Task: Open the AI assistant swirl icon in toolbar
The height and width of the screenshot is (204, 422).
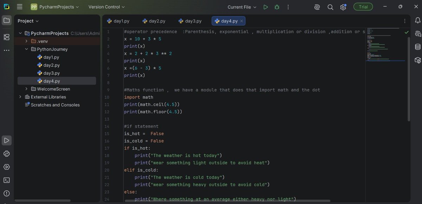Action: [317, 7]
